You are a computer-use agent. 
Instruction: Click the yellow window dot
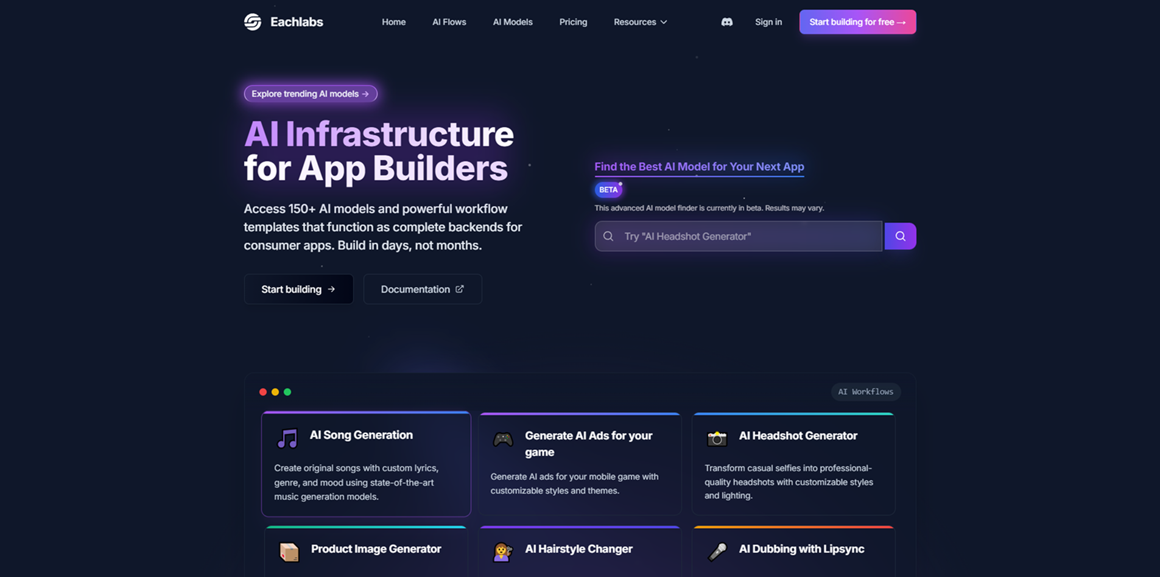(x=275, y=392)
